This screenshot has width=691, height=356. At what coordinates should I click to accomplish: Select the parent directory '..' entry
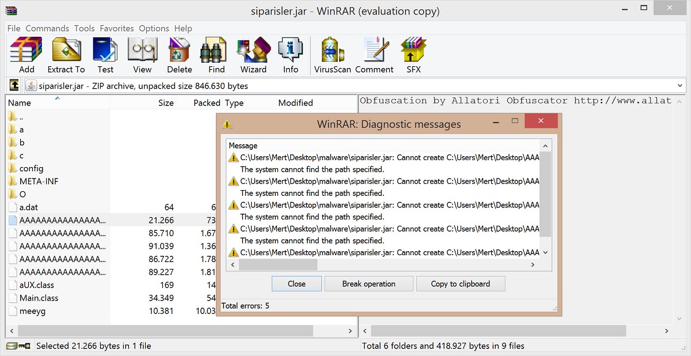pyautogui.click(x=21, y=117)
